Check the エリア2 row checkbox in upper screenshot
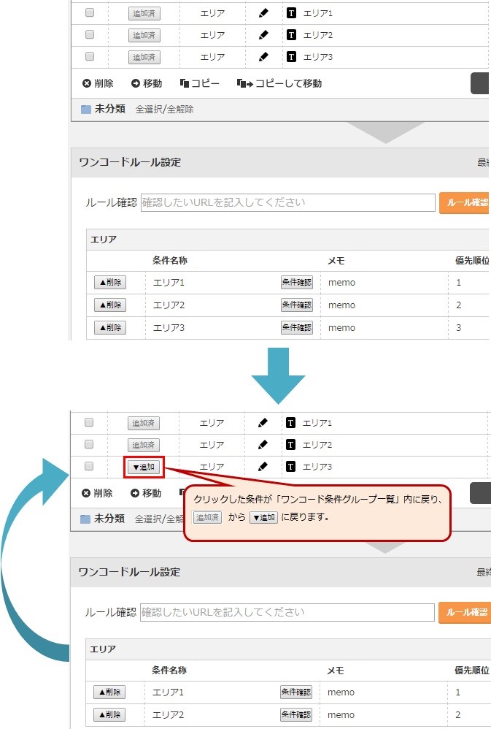 [x=90, y=34]
